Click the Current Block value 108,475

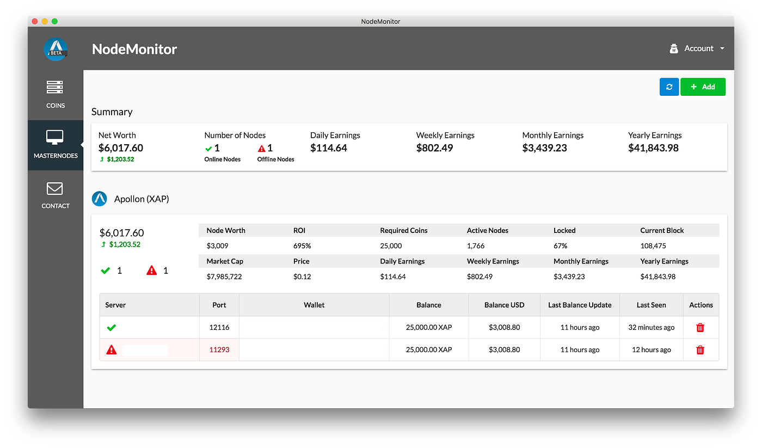click(653, 246)
